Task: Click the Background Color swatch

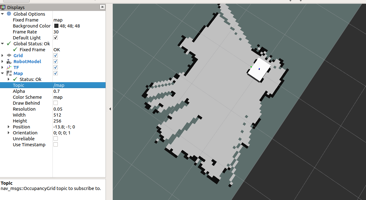Action: point(56,26)
